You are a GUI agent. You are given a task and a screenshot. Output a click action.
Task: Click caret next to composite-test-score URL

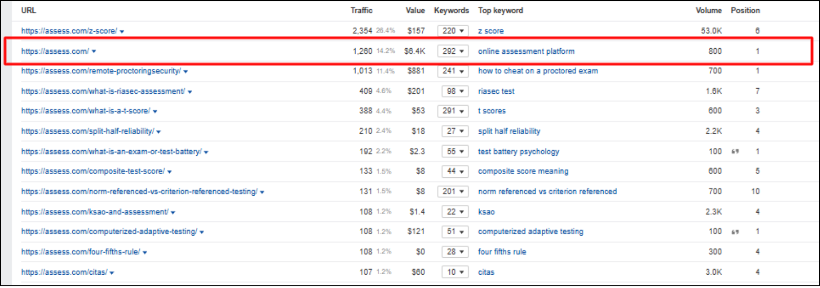(x=169, y=172)
